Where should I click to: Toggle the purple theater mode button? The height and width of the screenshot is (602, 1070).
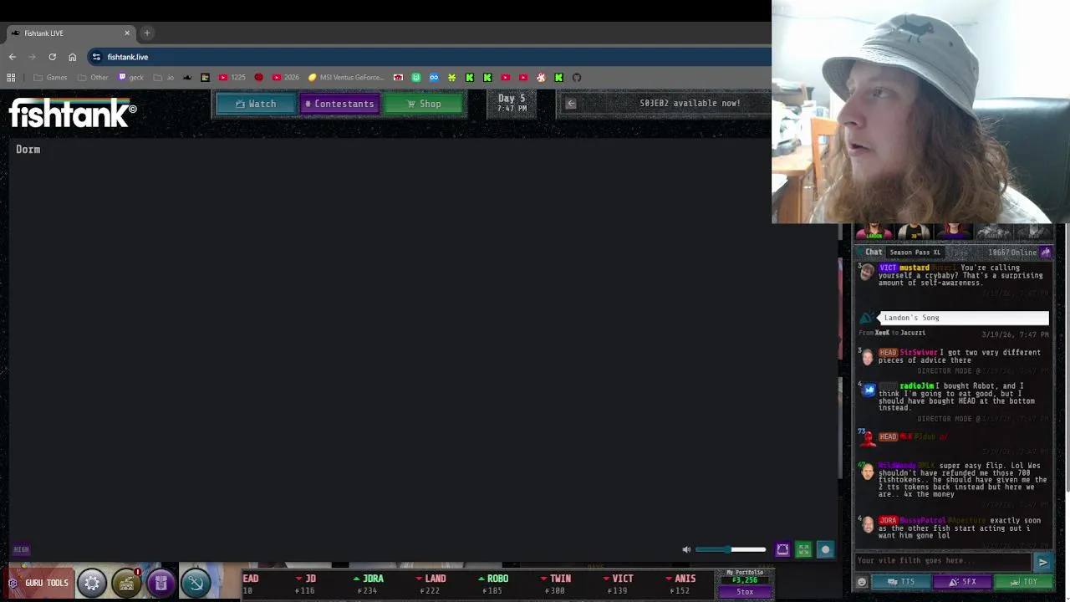pyautogui.click(x=782, y=549)
